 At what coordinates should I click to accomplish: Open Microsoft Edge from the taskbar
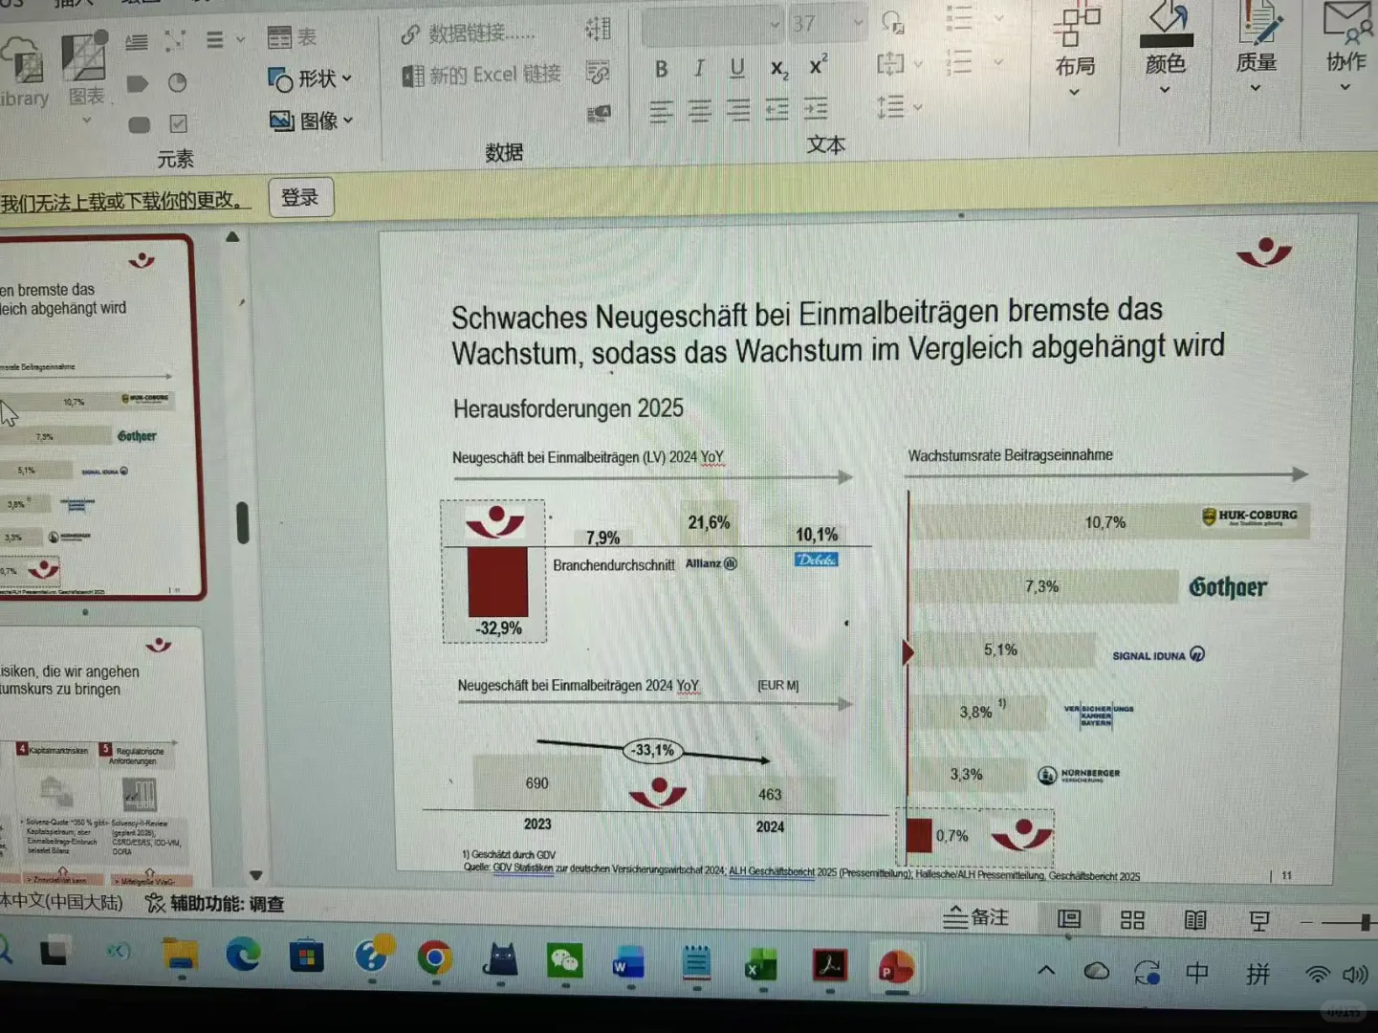[x=243, y=955]
